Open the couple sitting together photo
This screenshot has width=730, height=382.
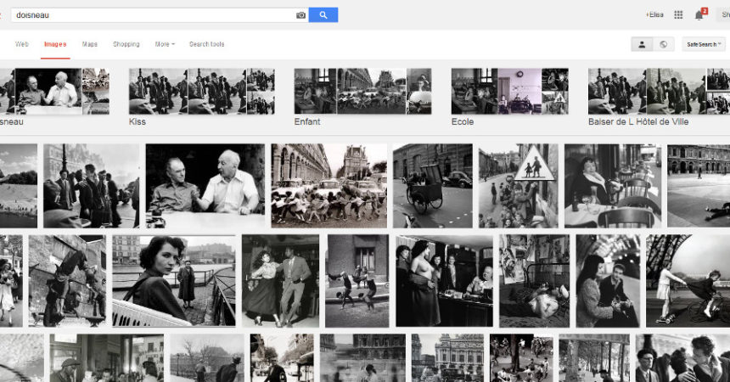[x=608, y=280]
